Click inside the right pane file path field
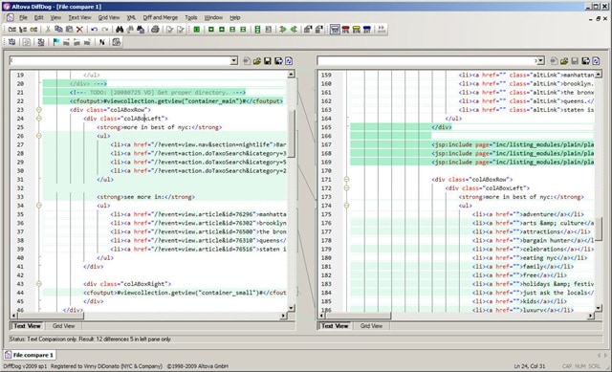 [427, 60]
